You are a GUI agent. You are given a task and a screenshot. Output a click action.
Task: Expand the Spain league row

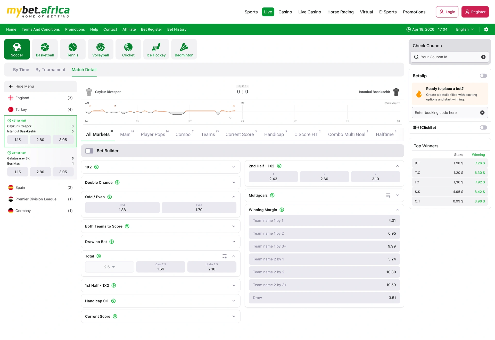click(x=40, y=188)
